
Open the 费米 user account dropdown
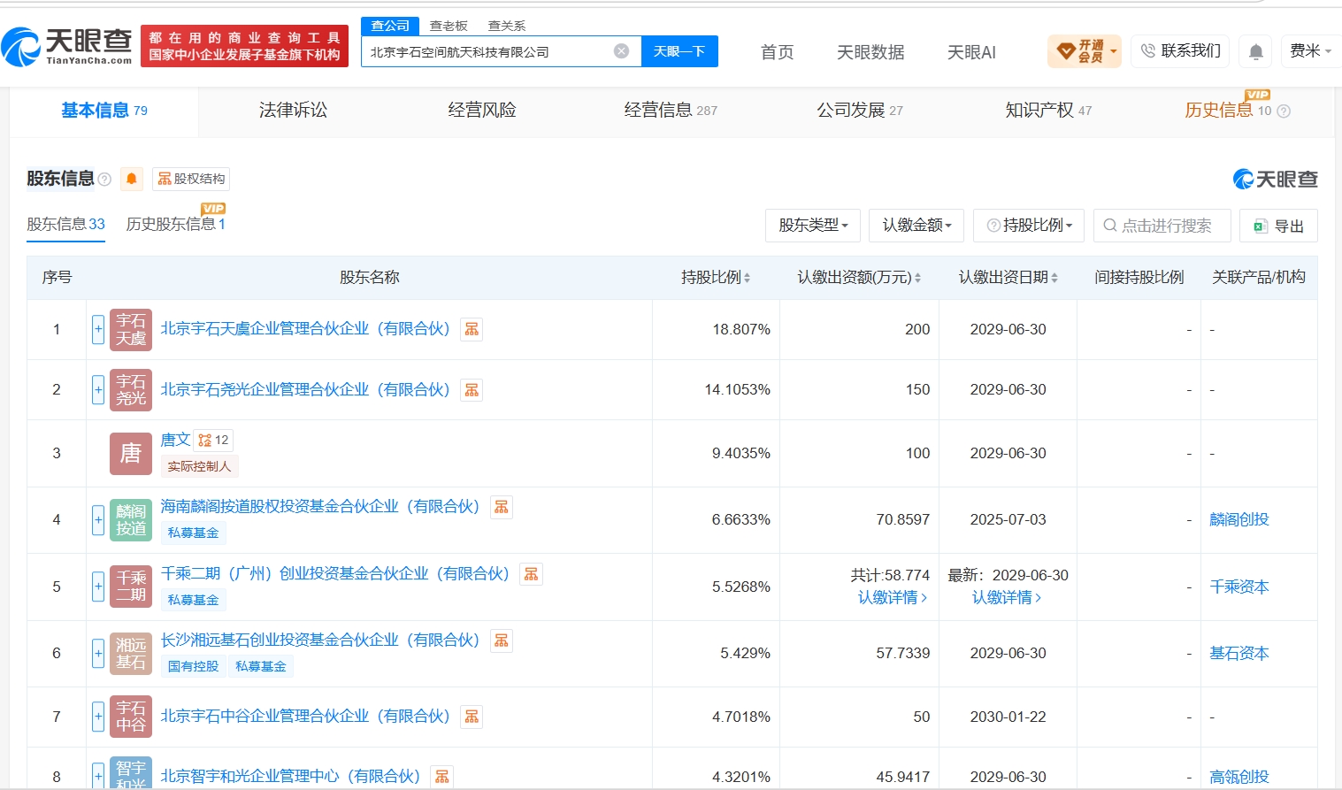coord(1309,51)
